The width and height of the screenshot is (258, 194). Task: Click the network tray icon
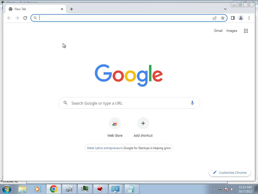(x=220, y=189)
